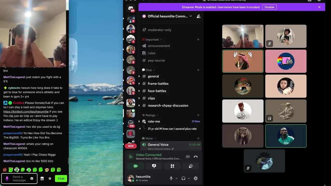Viewport: 331px width, 186px height.
Task: Open the server icon with 119 badge
Action: click(x=131, y=123)
